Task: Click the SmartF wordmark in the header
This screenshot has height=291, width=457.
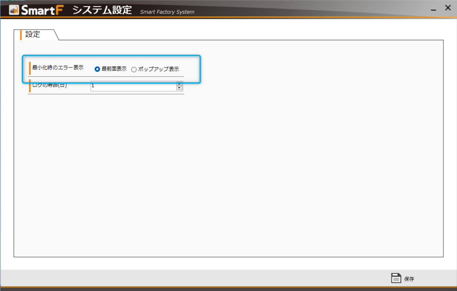Action: (42, 10)
